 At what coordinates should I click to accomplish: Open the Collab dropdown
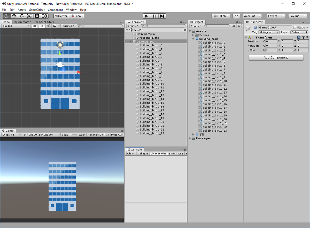coord(221,16)
